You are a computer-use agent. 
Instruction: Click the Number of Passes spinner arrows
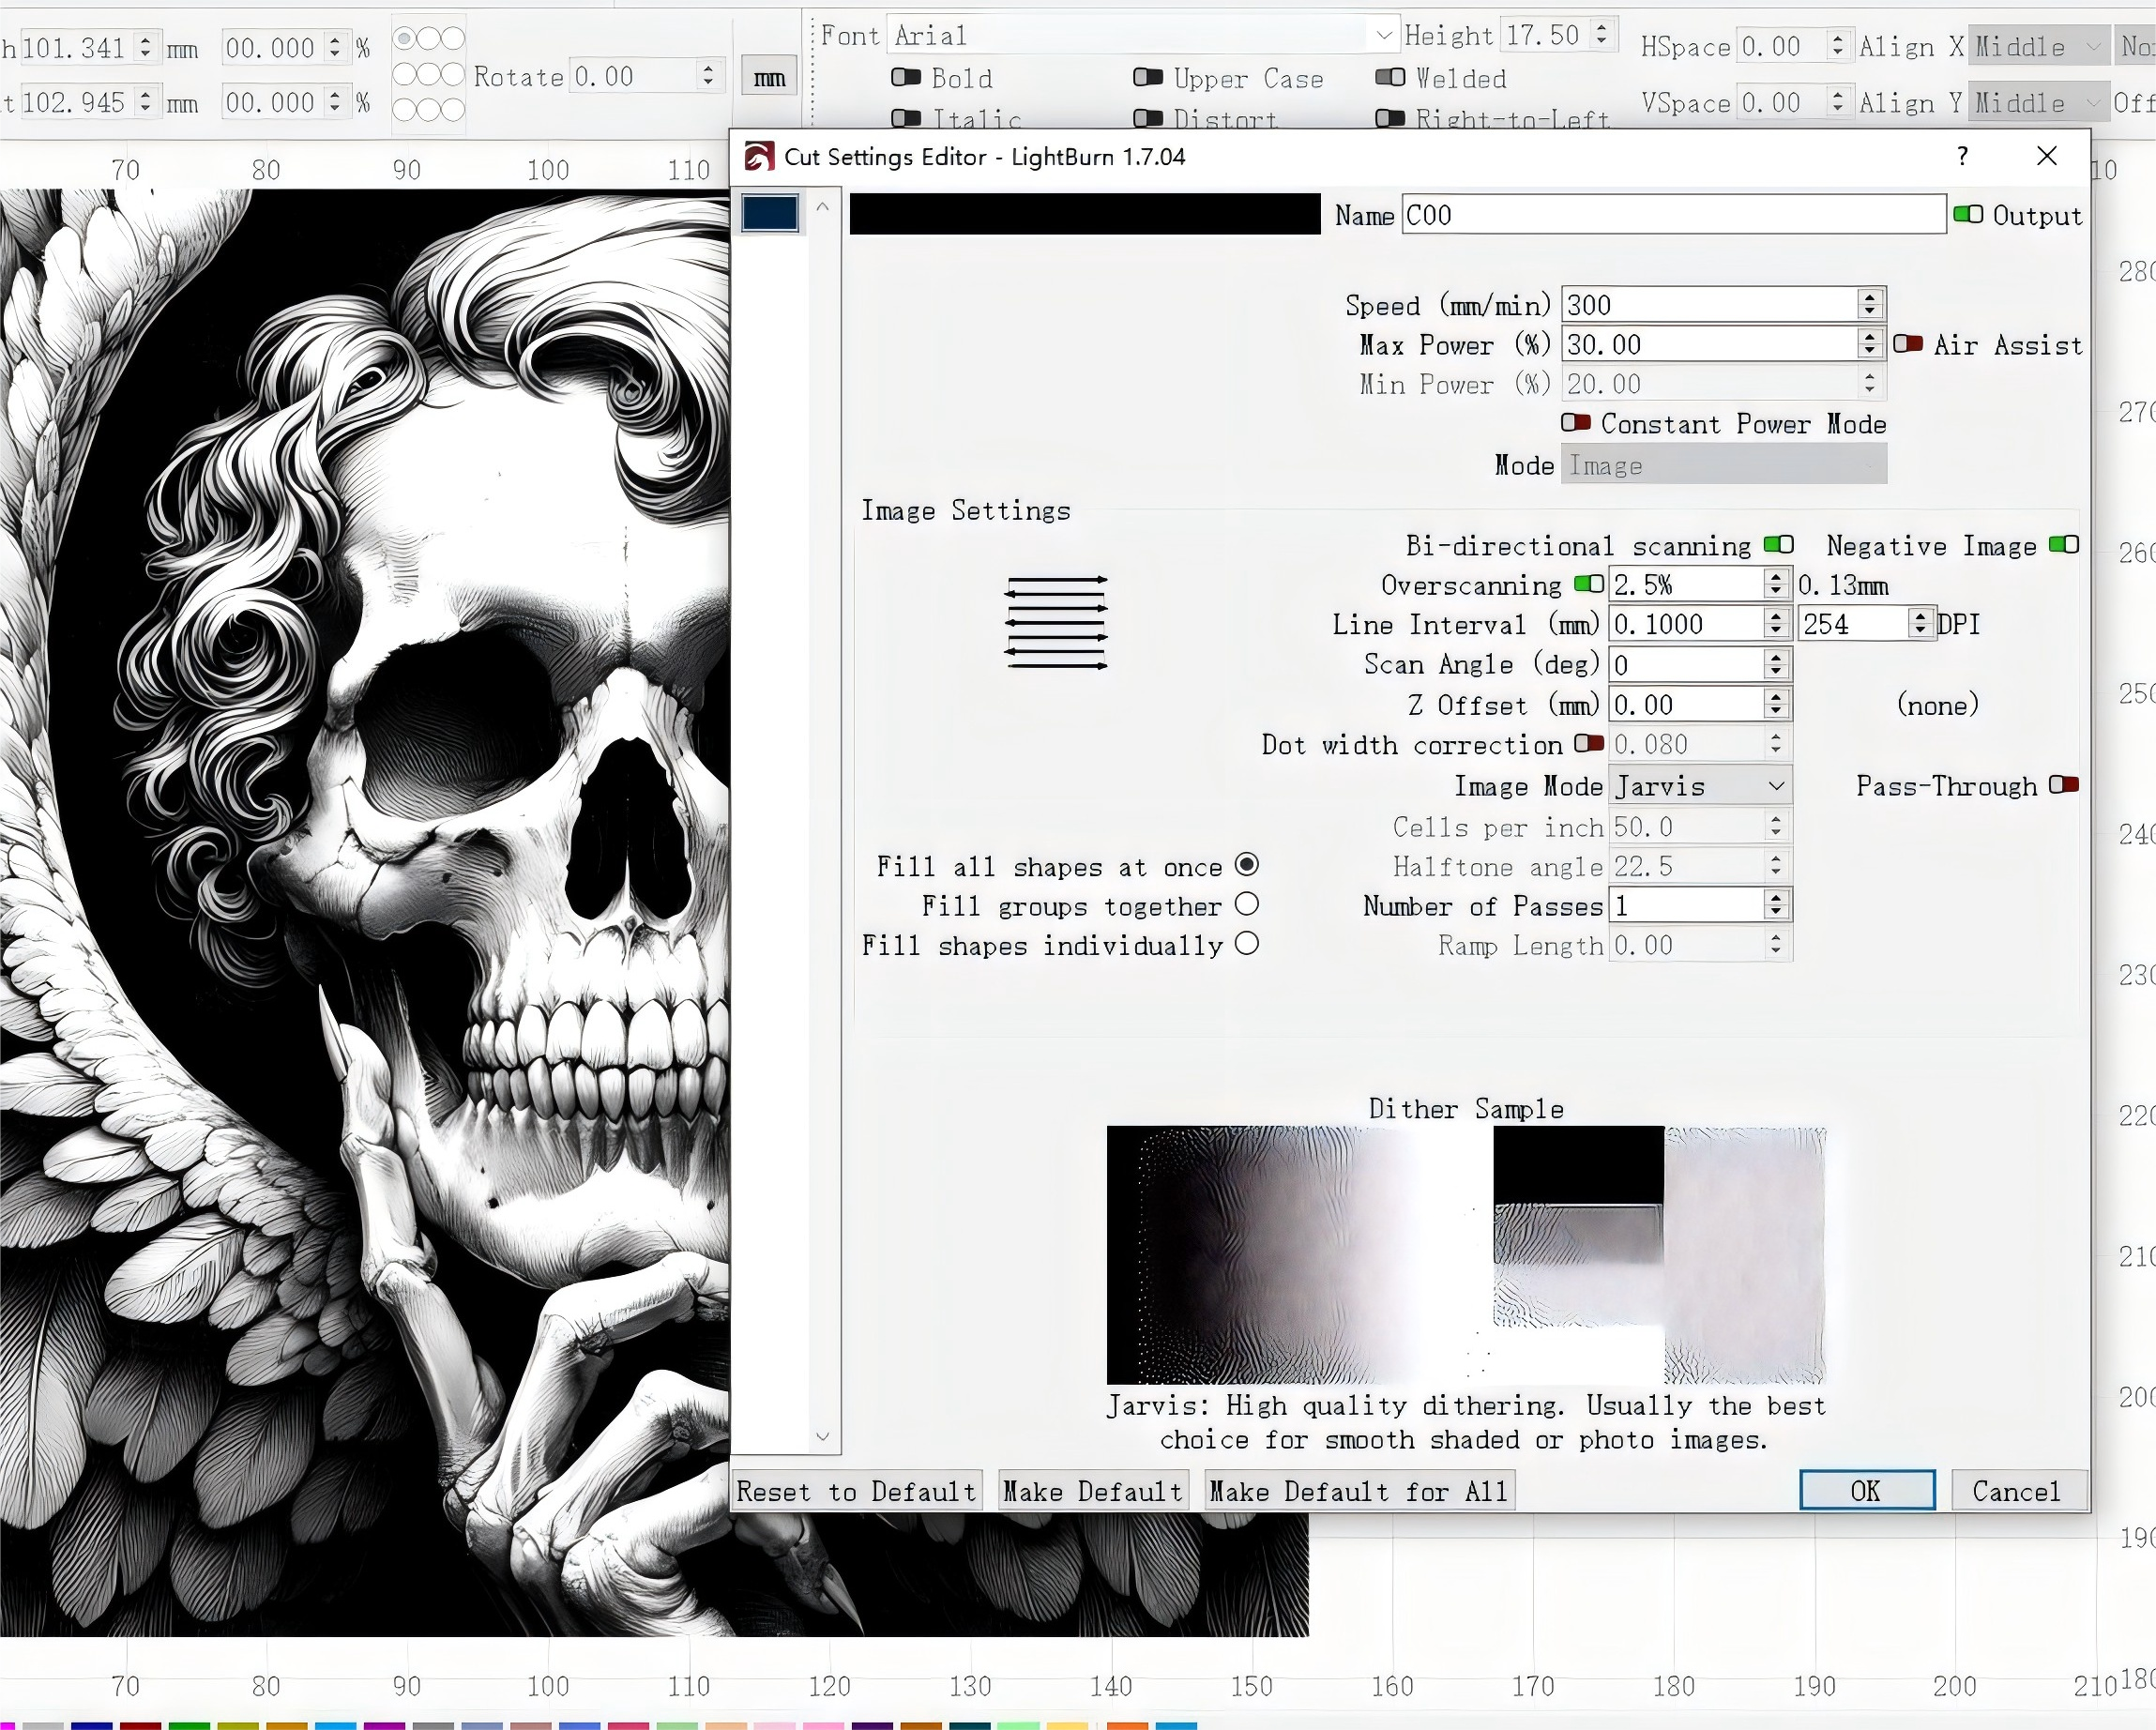click(1776, 905)
